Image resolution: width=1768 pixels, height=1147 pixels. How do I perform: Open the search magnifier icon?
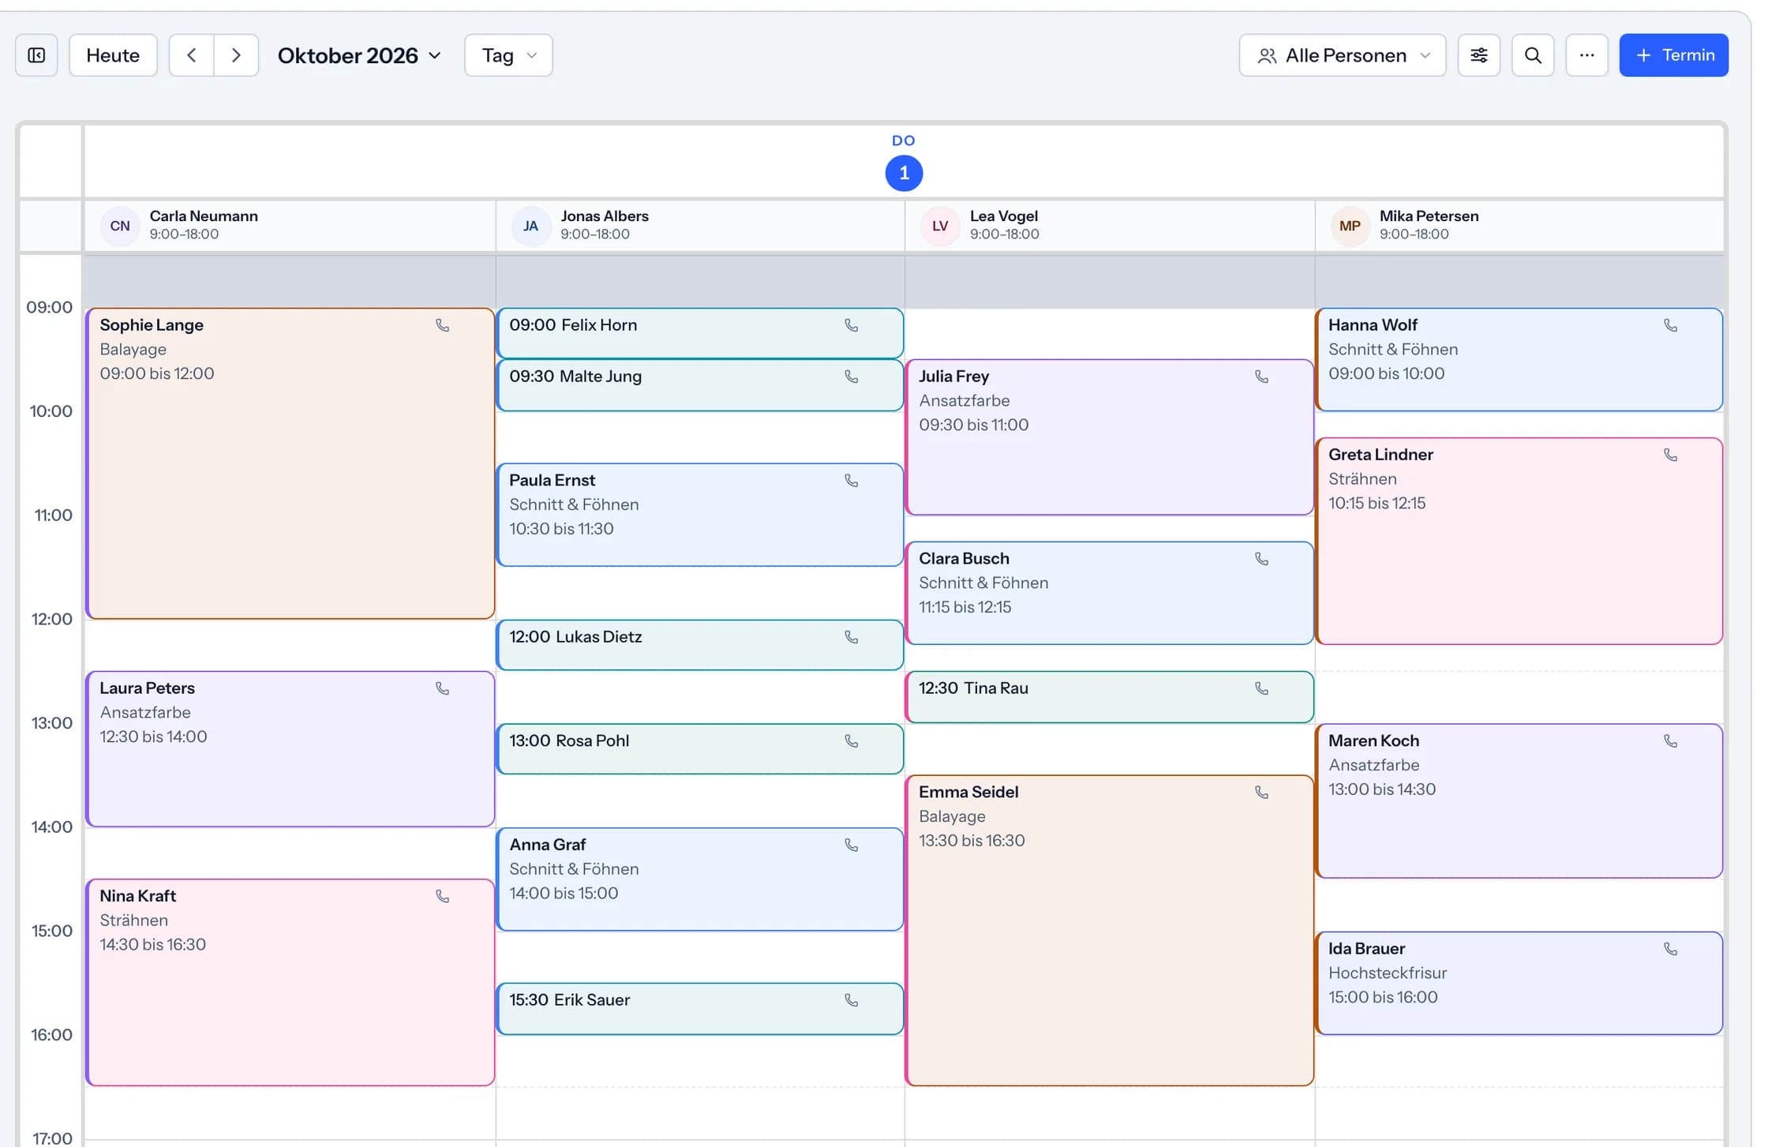(x=1533, y=55)
